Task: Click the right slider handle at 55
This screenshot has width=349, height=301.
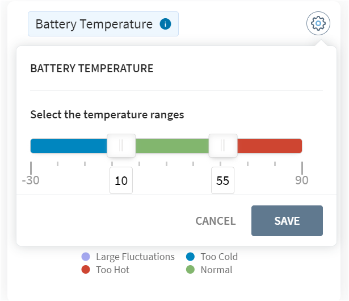Action: point(223,146)
